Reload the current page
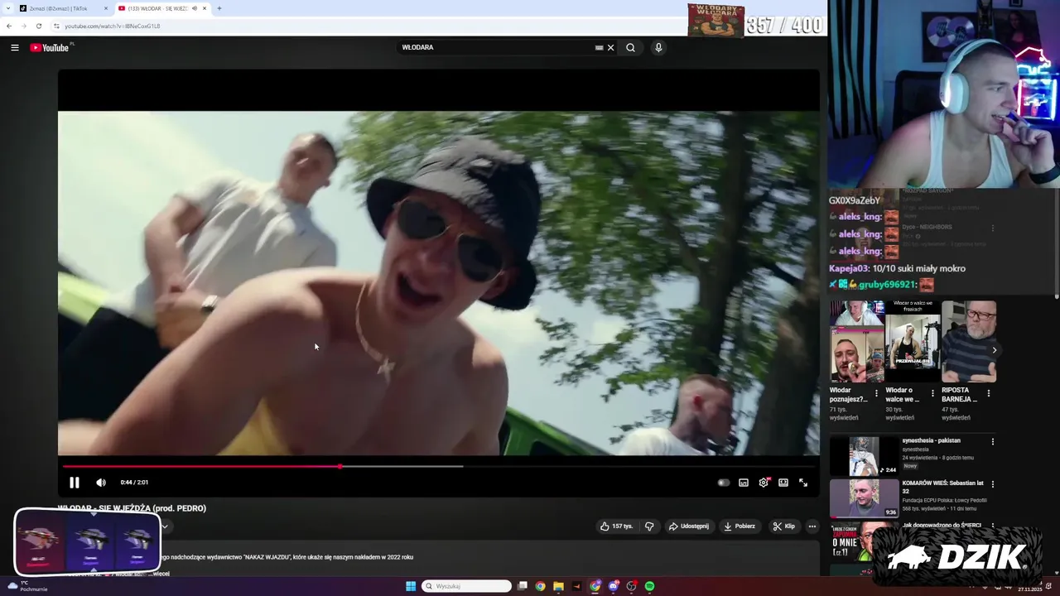Image resolution: width=1060 pixels, height=596 pixels. click(x=38, y=26)
